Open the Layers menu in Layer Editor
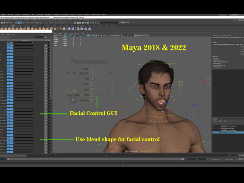The height and width of the screenshot is (183, 244). tap(215, 121)
